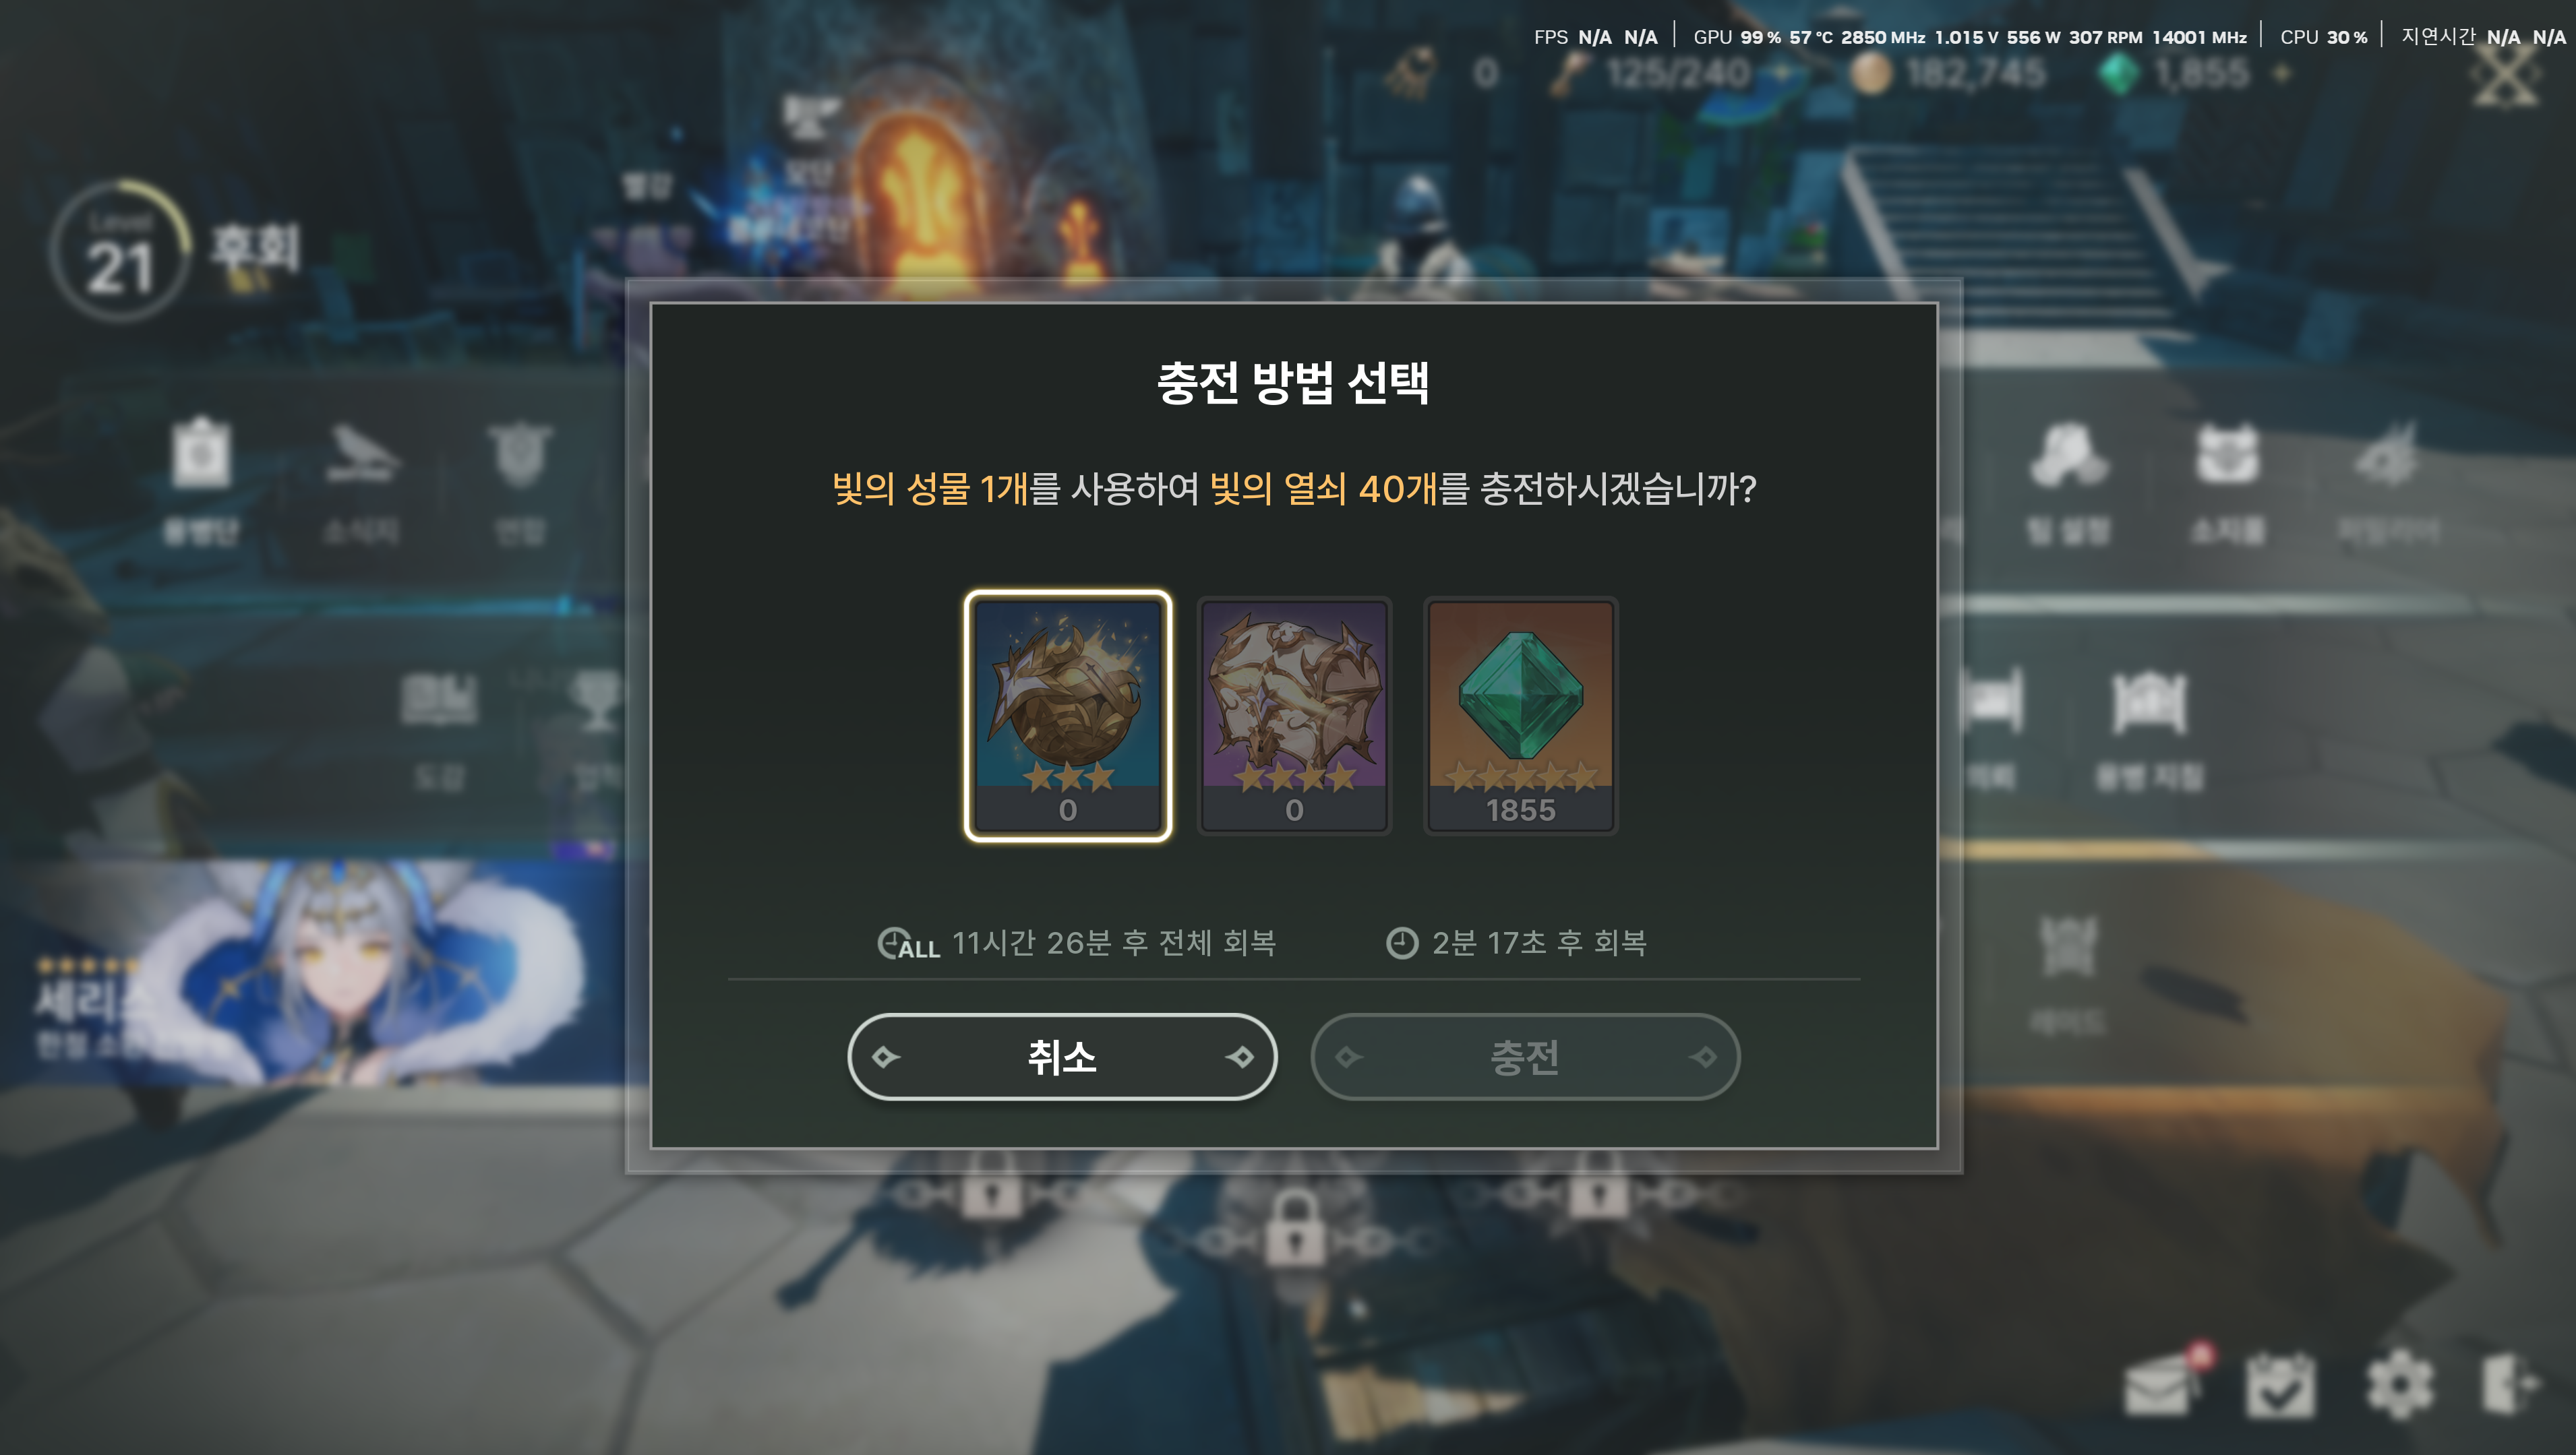This screenshot has width=2576, height=1455.
Task: Click the plus beside the 1,855 gems
Action: 2281,73
